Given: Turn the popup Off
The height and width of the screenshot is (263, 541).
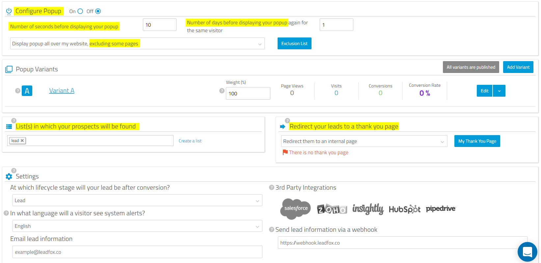Looking at the screenshot, I should [x=98, y=11].
